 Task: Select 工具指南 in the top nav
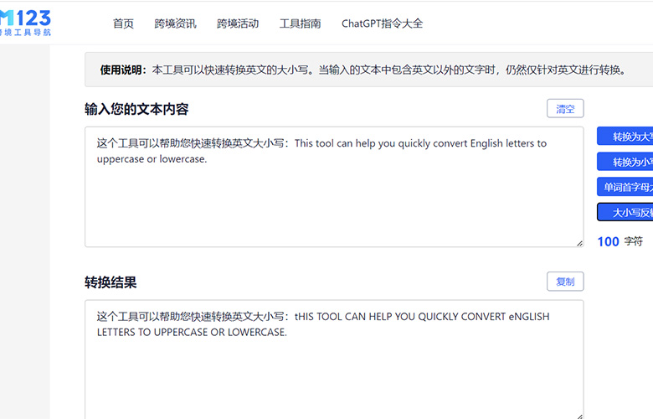301,23
